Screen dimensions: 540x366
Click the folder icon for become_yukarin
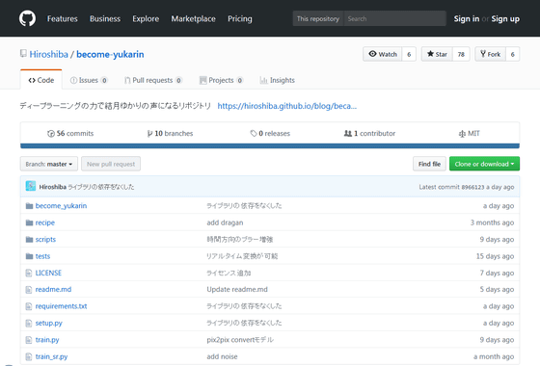[x=29, y=206]
